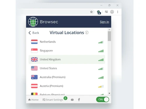Click United States signal strength bars
The width and height of the screenshot is (146, 109).
coord(101,69)
